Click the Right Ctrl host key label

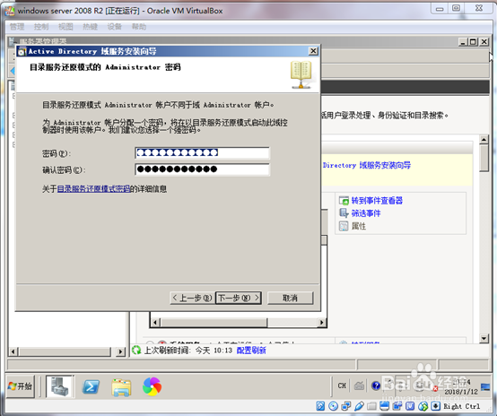[x=461, y=406]
